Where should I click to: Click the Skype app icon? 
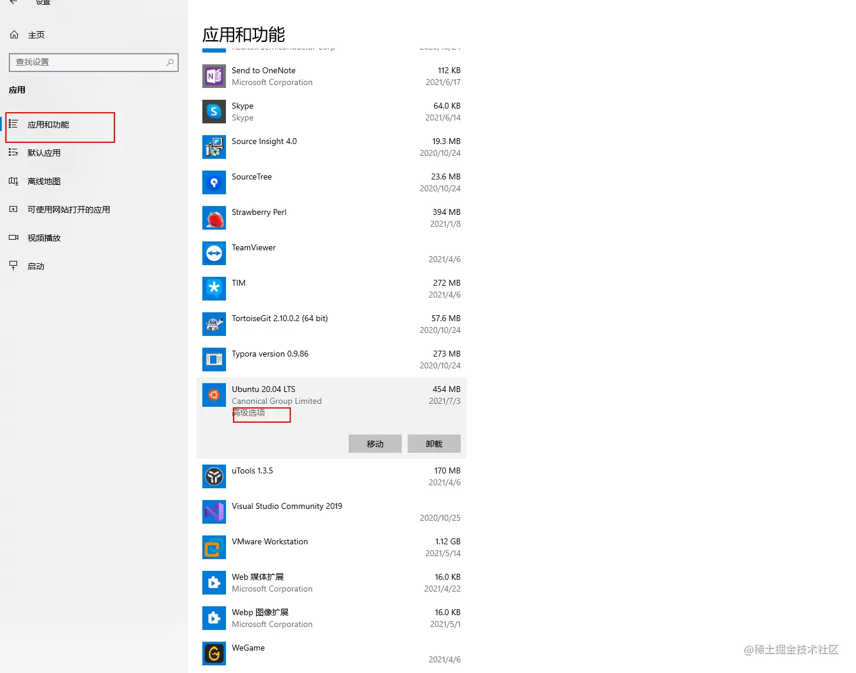(214, 112)
